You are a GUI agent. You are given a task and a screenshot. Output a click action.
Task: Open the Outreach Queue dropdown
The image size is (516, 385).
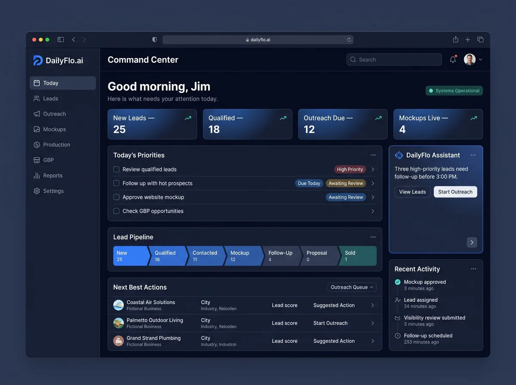tap(352, 287)
